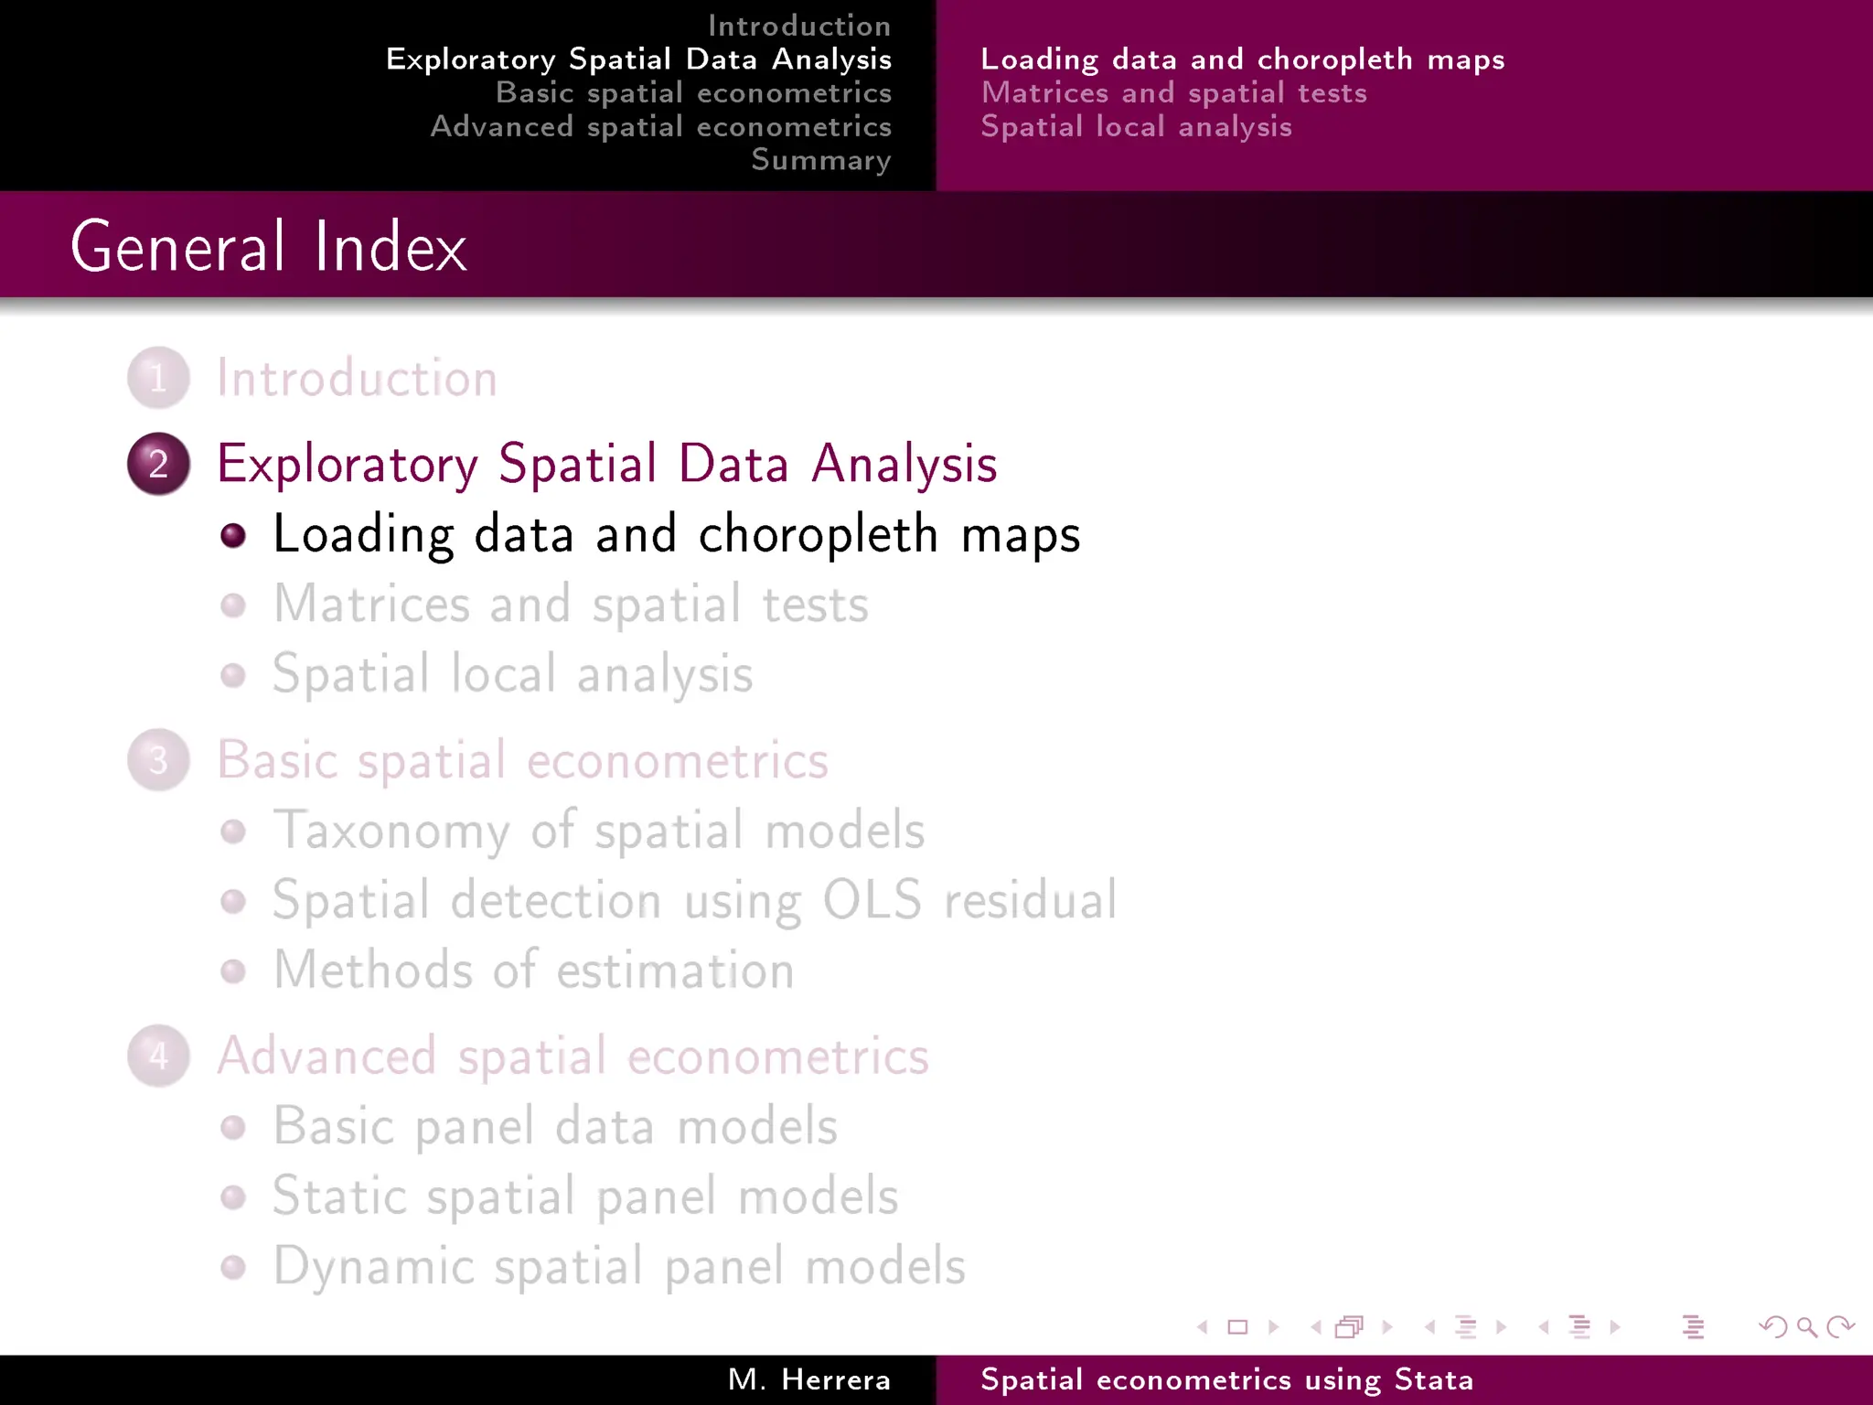Screen dimensions: 1873x1405
Task: Go to previous frame arrow
Action: point(1316,1327)
